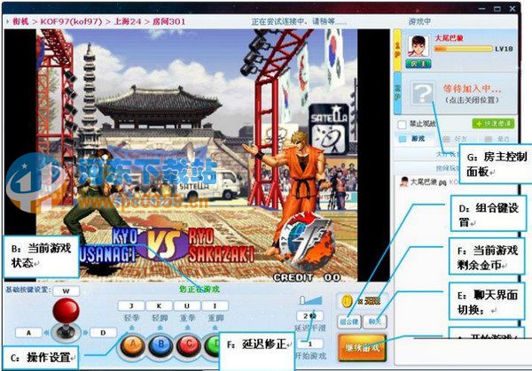
Task: Click the I key field for 重脚
Action: (215, 306)
